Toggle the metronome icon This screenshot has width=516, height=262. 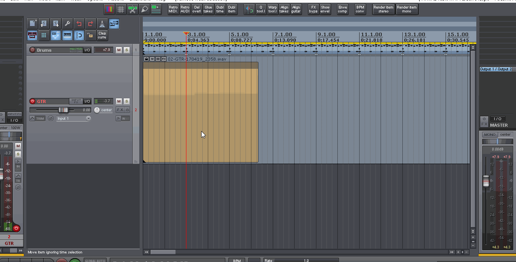[102, 24]
